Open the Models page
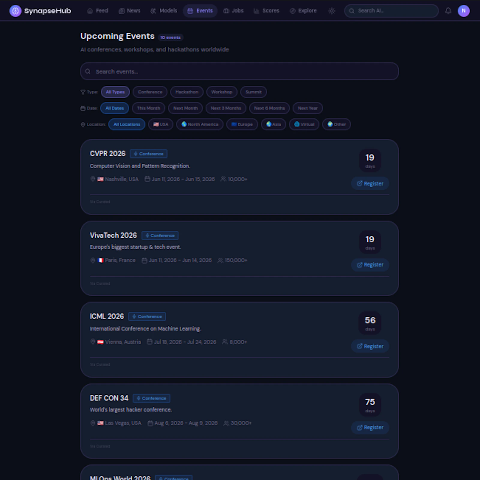The image size is (480, 480). pyautogui.click(x=164, y=11)
